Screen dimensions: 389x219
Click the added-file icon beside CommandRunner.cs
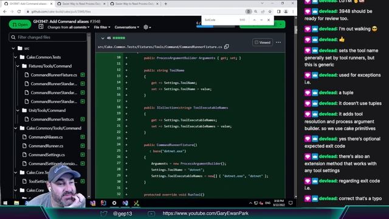point(83,146)
